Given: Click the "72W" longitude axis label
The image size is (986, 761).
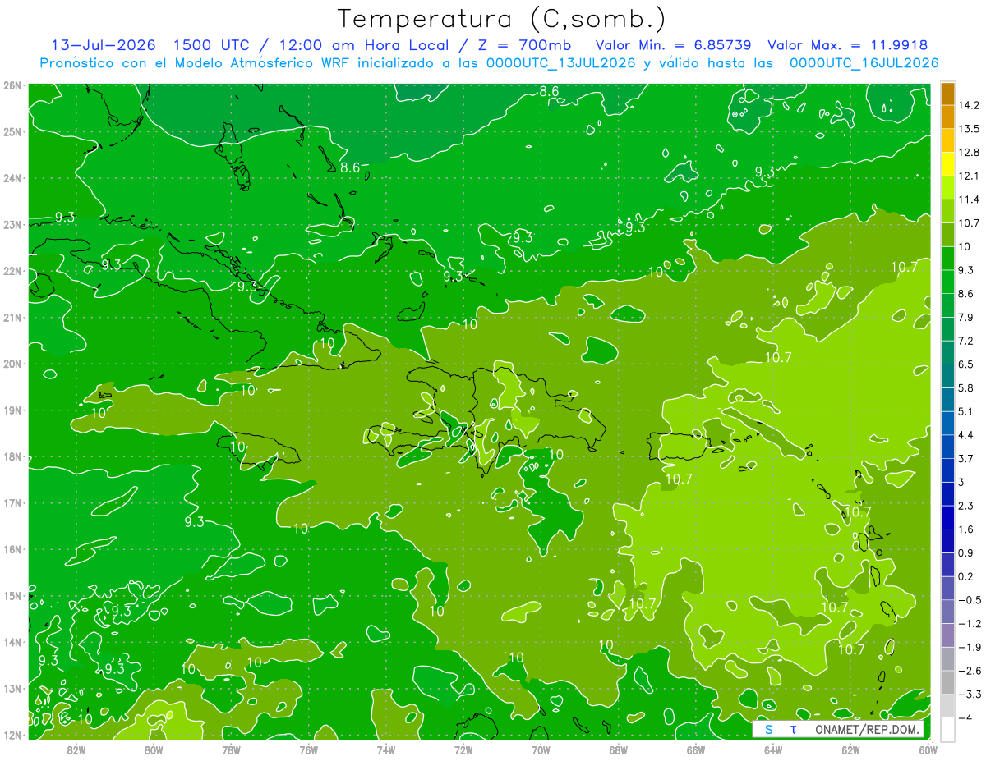Looking at the screenshot, I should coord(463,750).
